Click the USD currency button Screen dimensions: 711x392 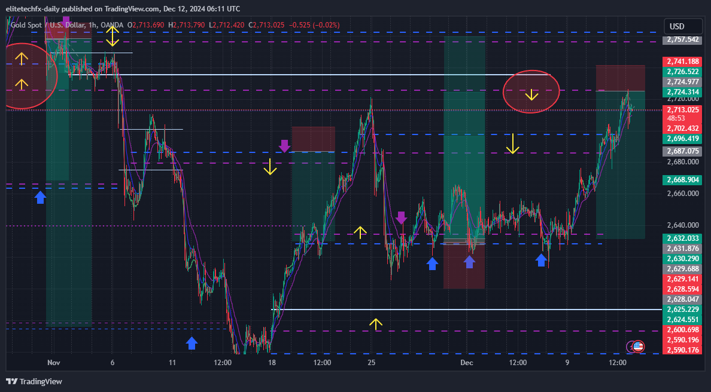coord(683,26)
